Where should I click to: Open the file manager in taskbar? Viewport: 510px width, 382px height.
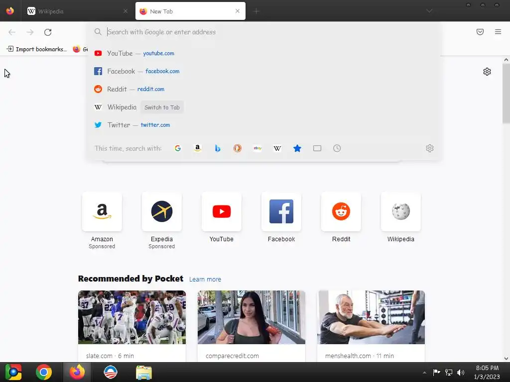click(144, 372)
